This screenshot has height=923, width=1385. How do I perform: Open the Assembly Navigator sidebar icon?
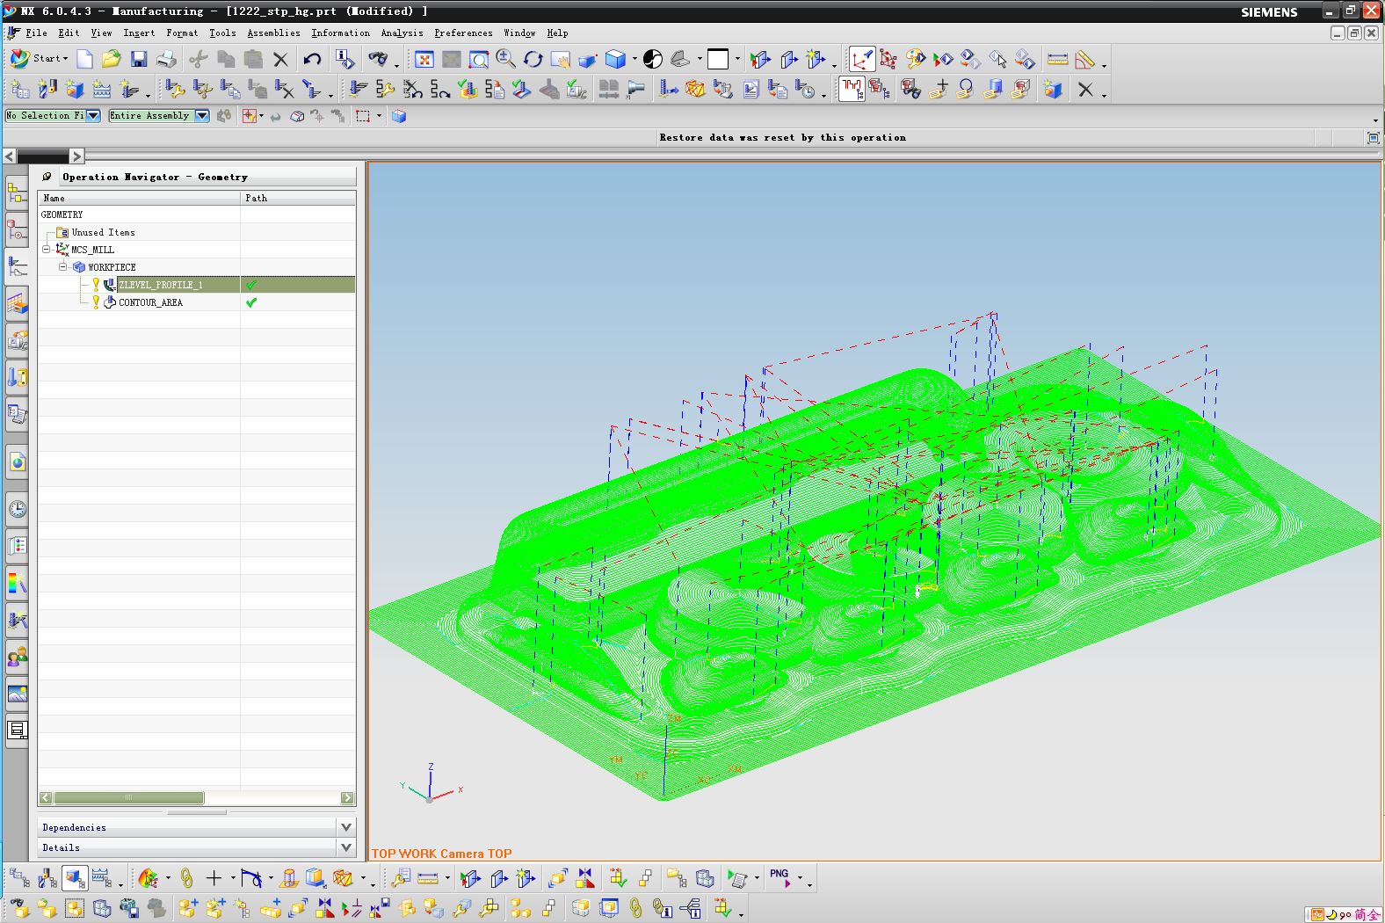coord(17,193)
